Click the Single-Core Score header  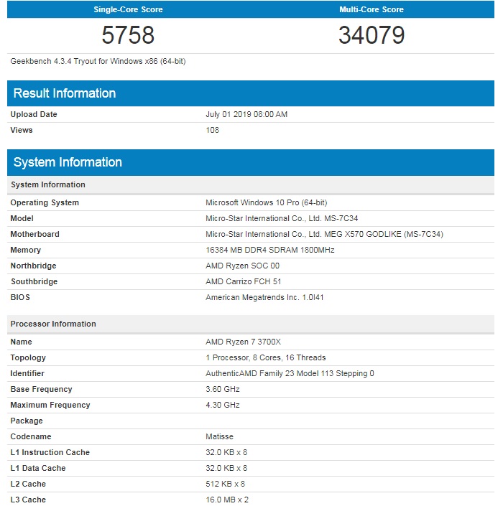[128, 9]
